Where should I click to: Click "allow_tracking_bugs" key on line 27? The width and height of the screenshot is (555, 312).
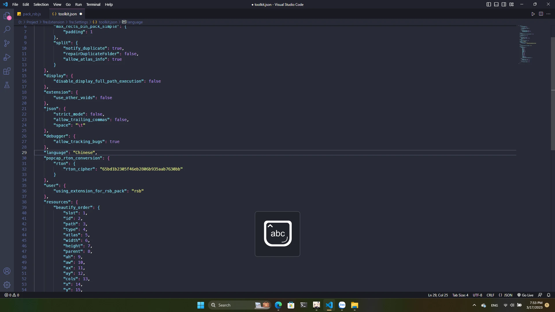click(79, 142)
